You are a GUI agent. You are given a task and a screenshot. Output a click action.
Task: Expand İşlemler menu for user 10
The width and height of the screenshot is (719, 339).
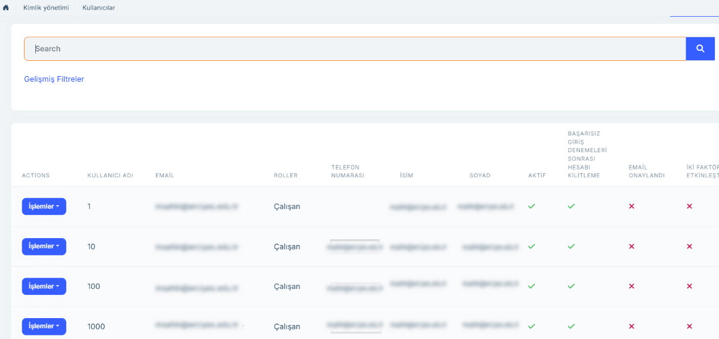[x=44, y=246]
